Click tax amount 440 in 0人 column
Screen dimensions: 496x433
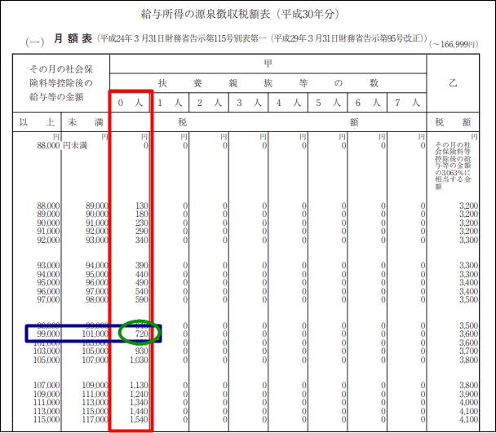[142, 274]
